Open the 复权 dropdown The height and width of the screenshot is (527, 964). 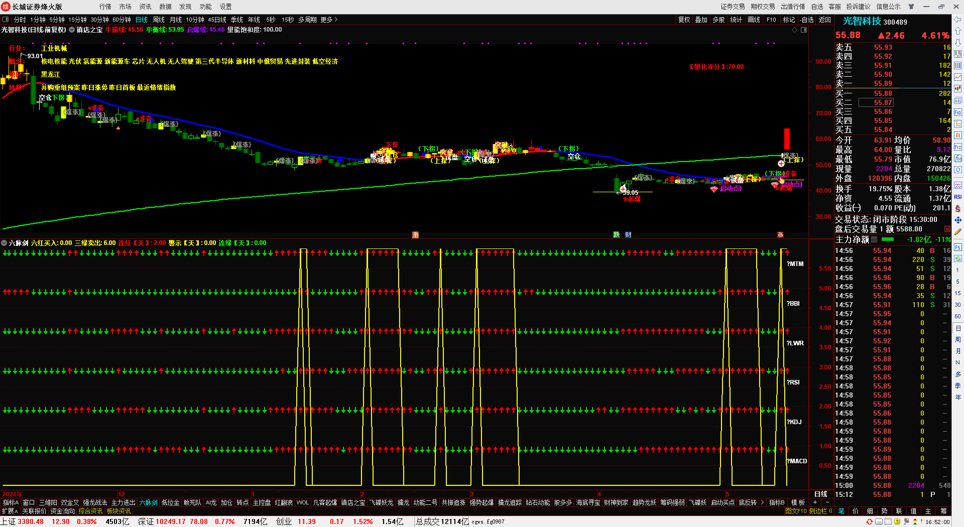click(x=684, y=20)
